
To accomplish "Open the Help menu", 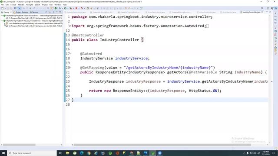I will tap(65, 5).
